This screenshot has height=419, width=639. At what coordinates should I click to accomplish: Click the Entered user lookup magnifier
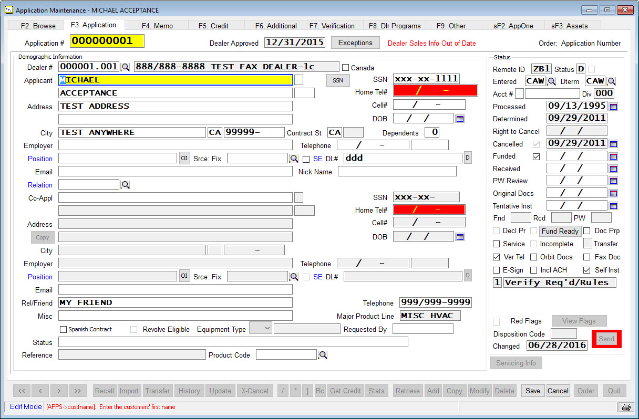(x=551, y=81)
